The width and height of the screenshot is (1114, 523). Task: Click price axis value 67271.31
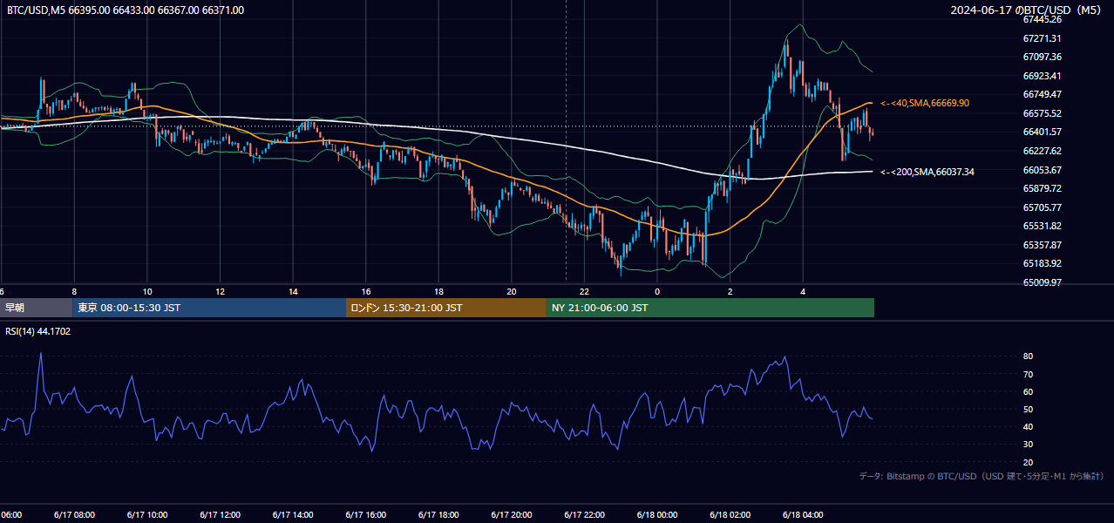click(1043, 38)
